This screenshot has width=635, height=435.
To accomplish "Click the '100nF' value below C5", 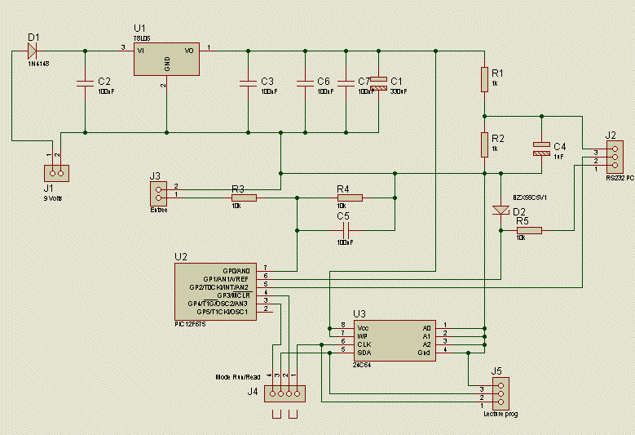I will tap(345, 242).
